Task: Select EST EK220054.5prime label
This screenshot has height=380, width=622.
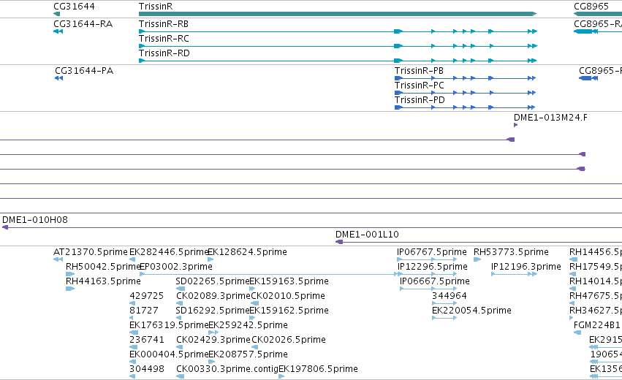Action: pyautogui.click(x=471, y=311)
